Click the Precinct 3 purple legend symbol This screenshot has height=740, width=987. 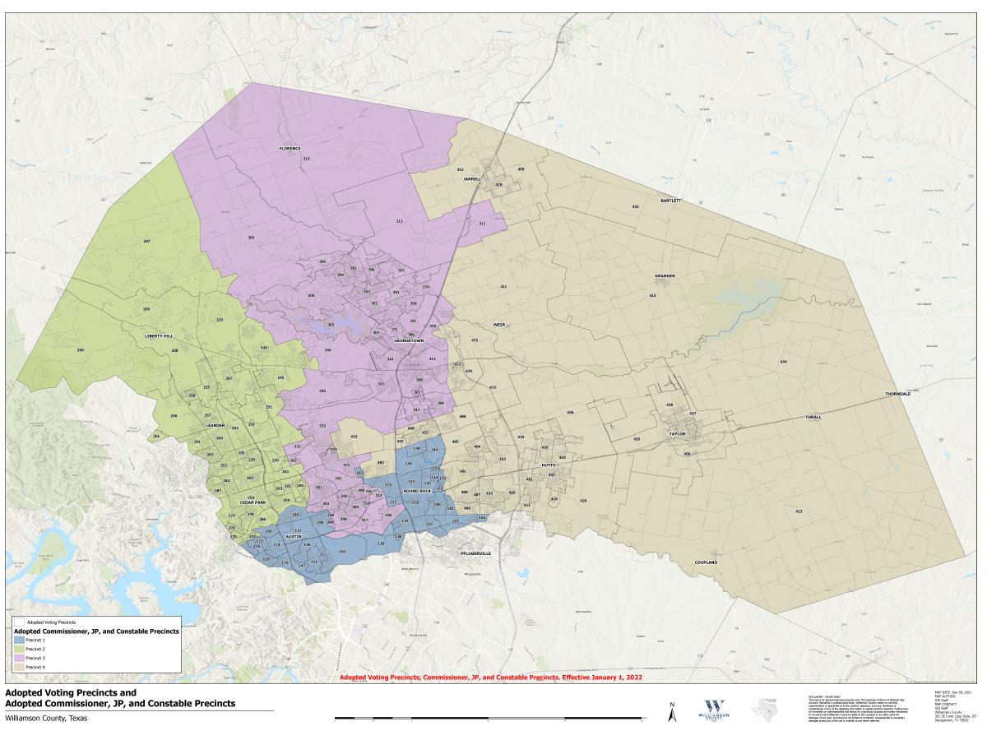click(x=19, y=658)
